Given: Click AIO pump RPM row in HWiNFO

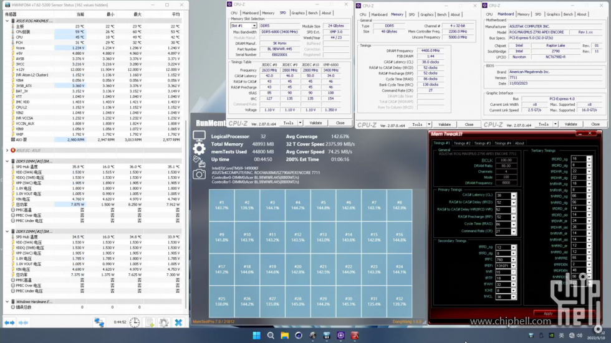Looking at the screenshot, I should pyautogui.click(x=94, y=139).
